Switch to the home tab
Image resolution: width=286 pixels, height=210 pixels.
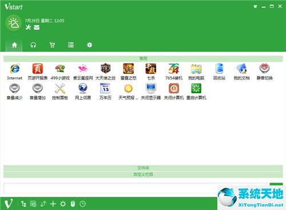coord(14,45)
